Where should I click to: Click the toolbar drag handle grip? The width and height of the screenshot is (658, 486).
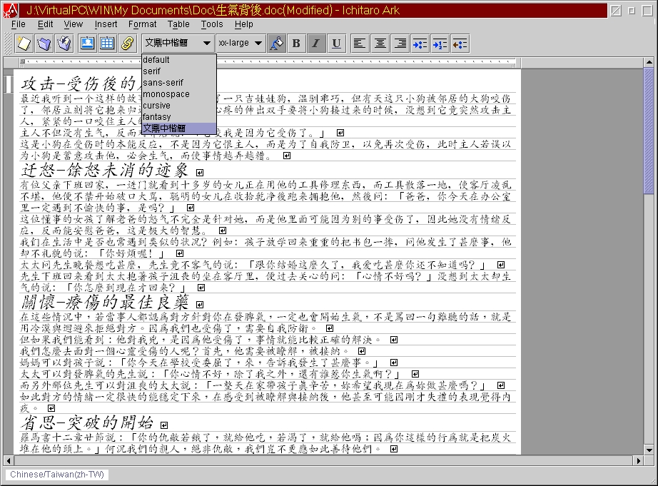[x=8, y=44]
